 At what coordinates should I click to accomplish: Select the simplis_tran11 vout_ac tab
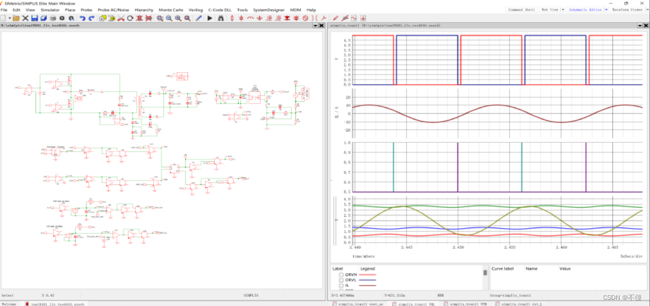point(358,304)
